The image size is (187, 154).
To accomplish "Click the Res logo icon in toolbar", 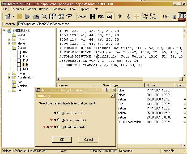I will 182,16.
